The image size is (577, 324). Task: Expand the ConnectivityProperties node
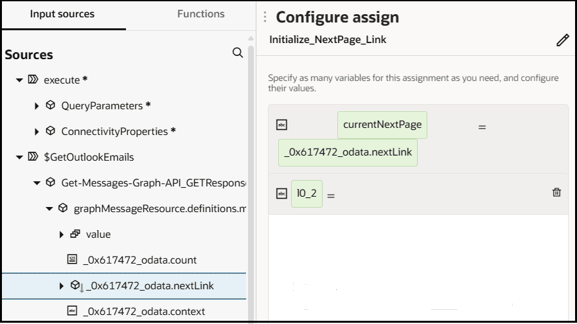pos(37,132)
